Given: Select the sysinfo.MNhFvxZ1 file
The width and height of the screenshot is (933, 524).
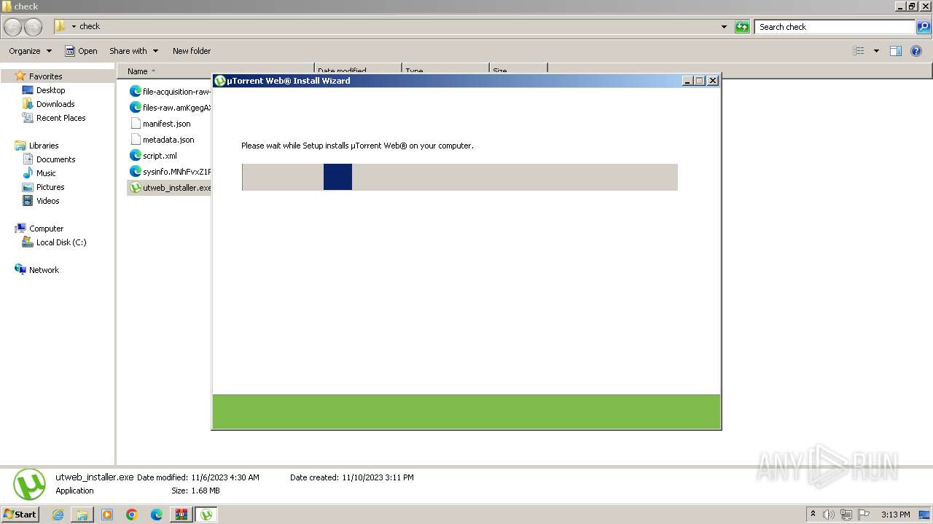Looking at the screenshot, I should click(170, 172).
